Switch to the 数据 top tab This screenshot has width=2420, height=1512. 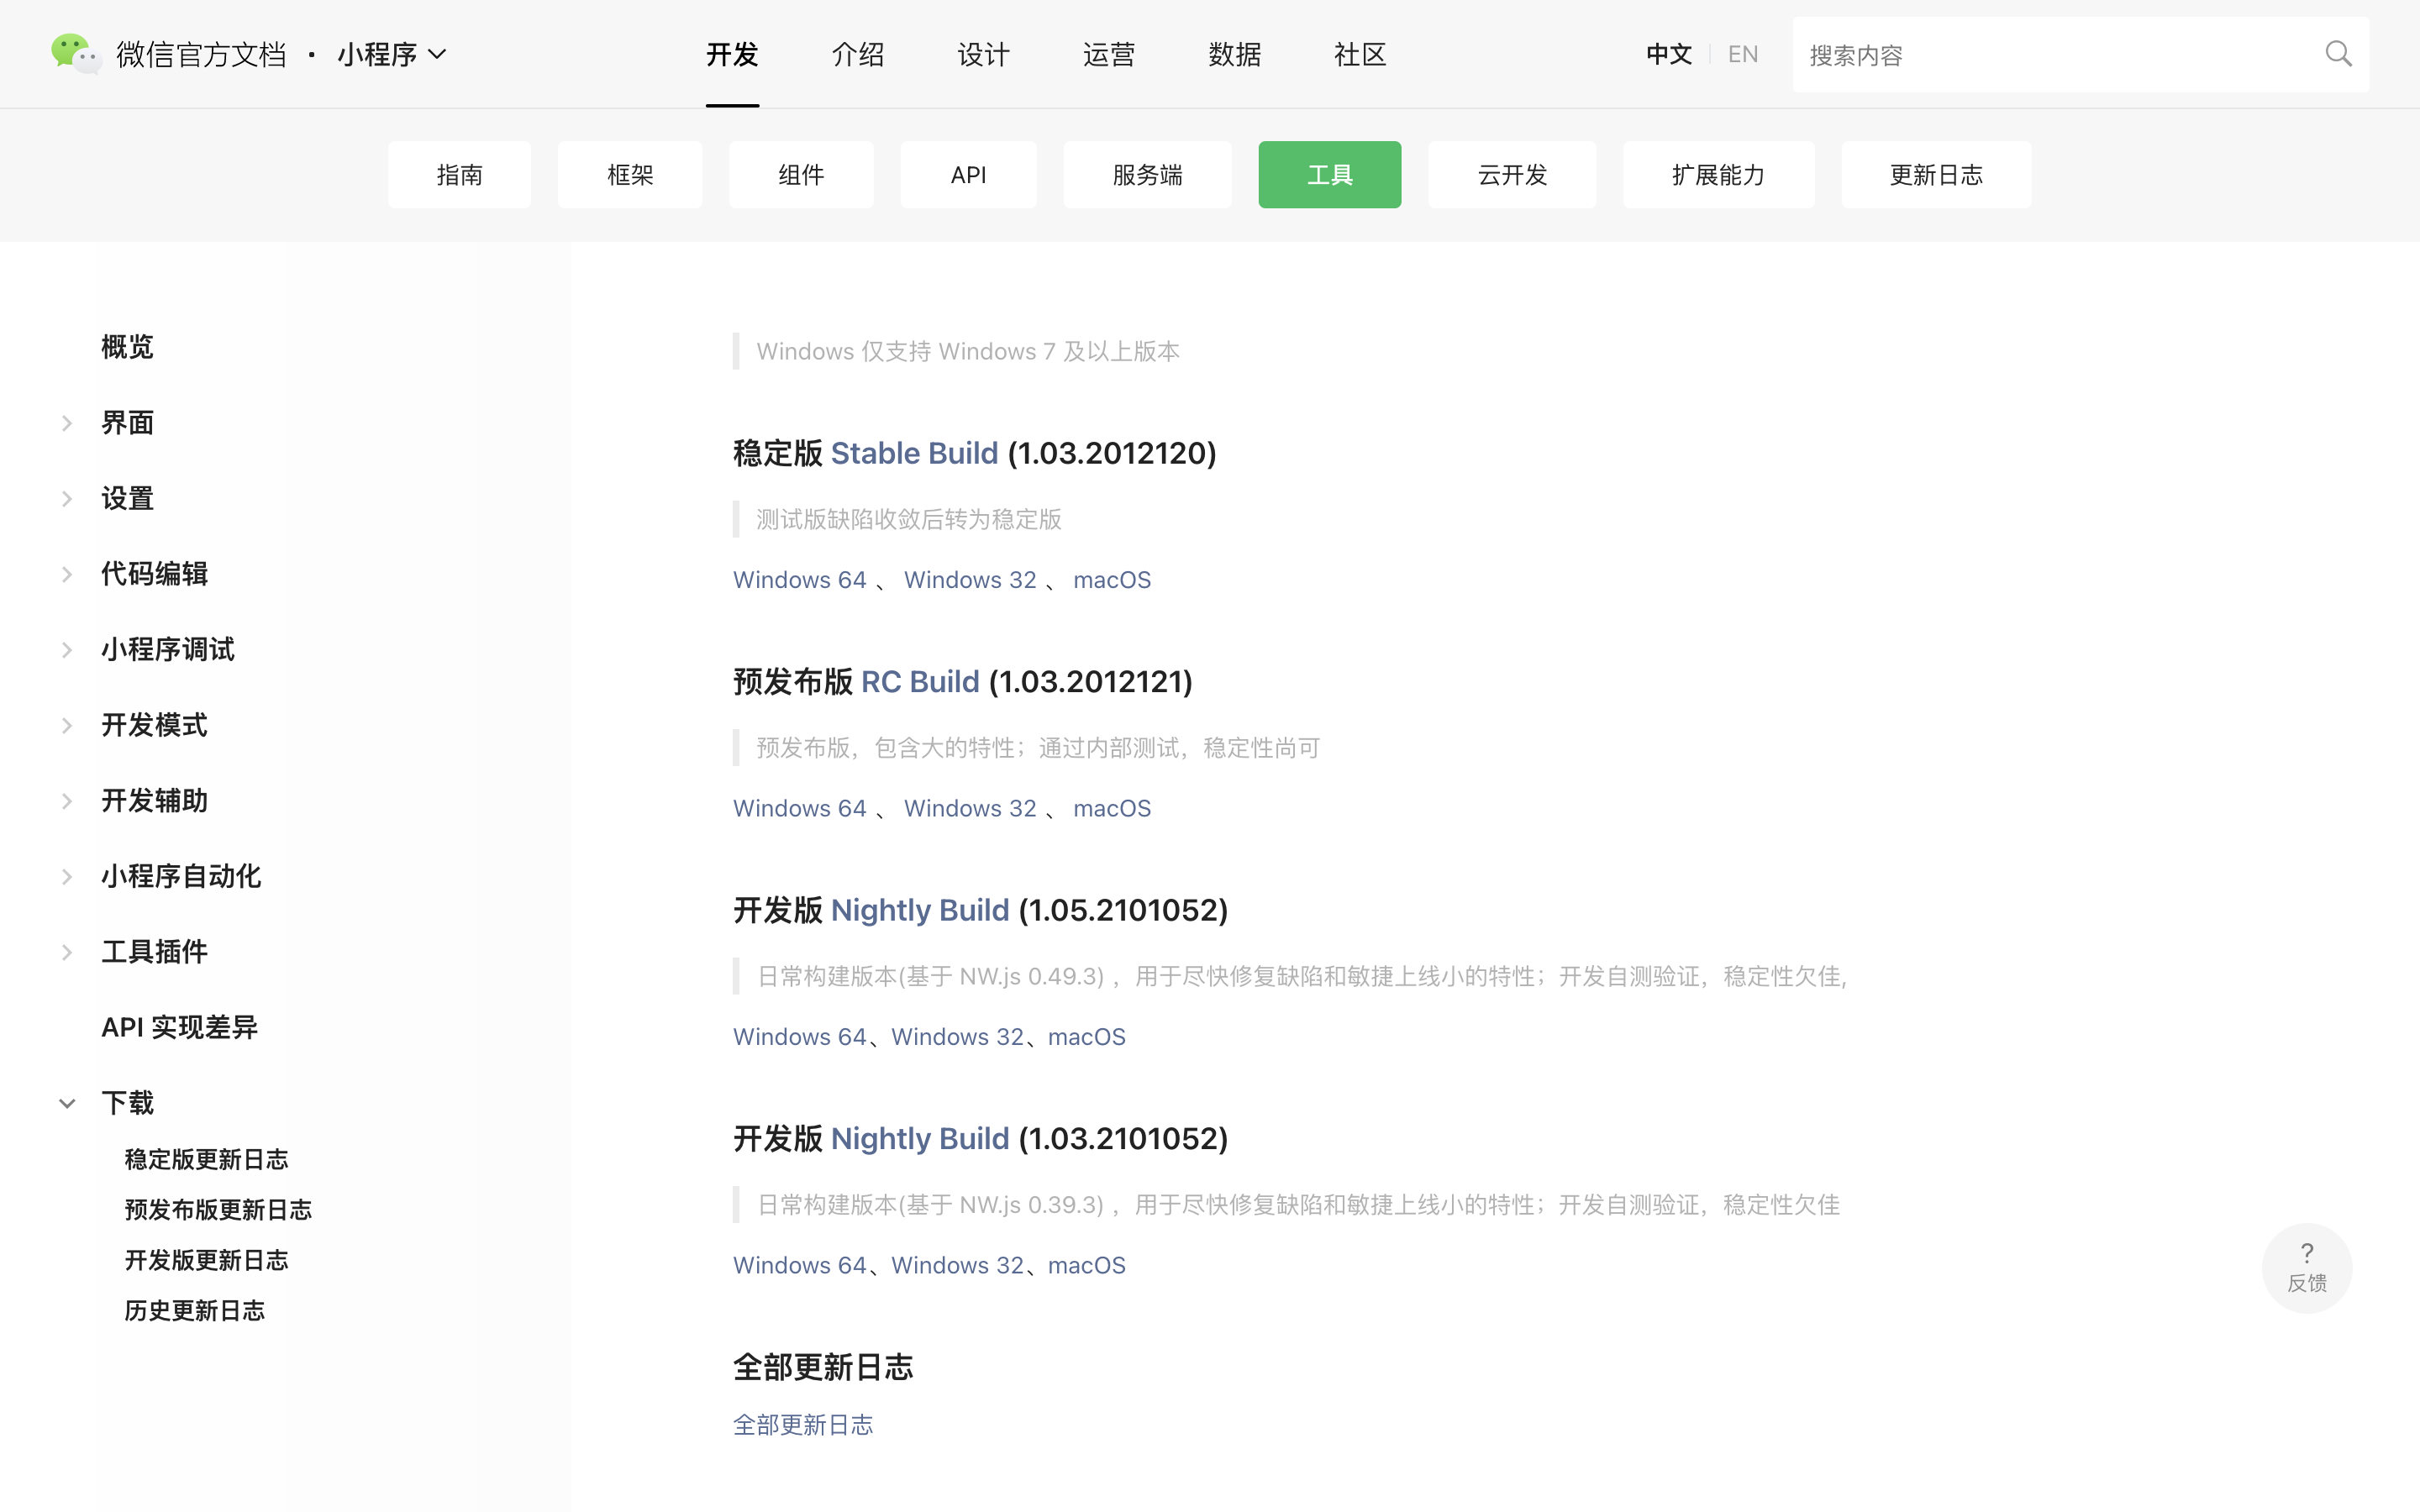1234,54
